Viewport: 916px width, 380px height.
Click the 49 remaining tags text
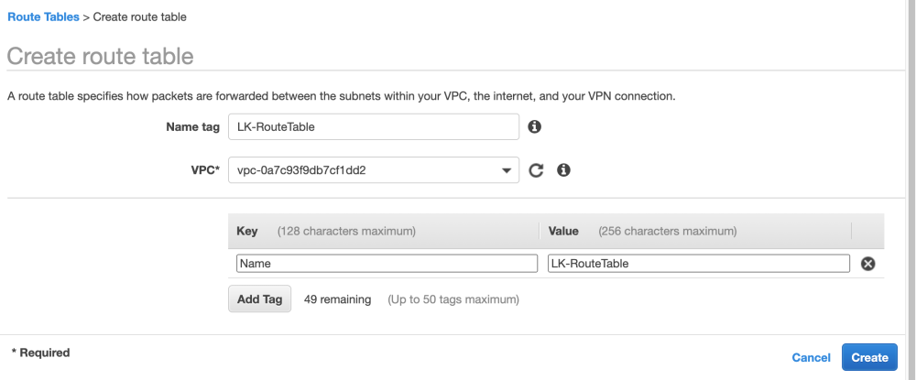[x=337, y=299]
